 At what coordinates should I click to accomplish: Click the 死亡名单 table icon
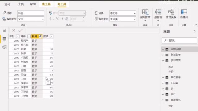click(x=167, y=77)
